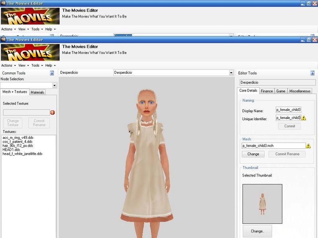Click the Display Name field

289,110
